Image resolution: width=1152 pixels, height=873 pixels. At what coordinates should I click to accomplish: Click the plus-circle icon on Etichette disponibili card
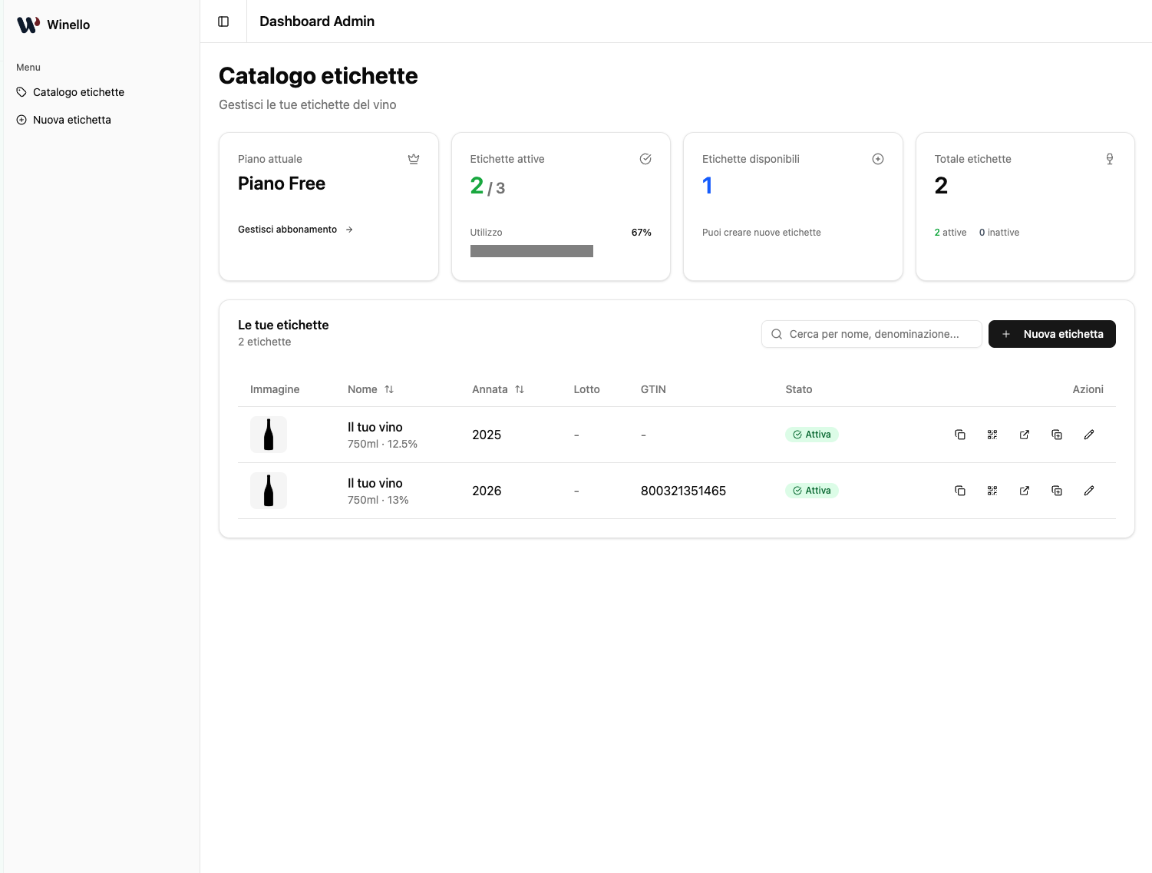click(x=877, y=158)
